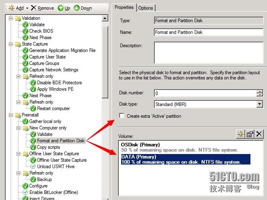Collapse the New Computer only folder
267x200 pixels.
[x=19, y=128]
